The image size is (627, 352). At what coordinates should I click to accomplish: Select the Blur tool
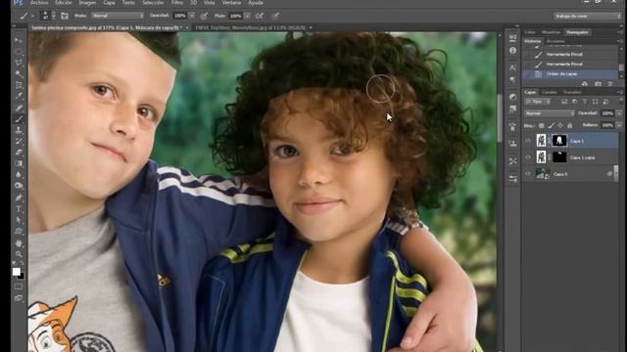click(x=19, y=175)
